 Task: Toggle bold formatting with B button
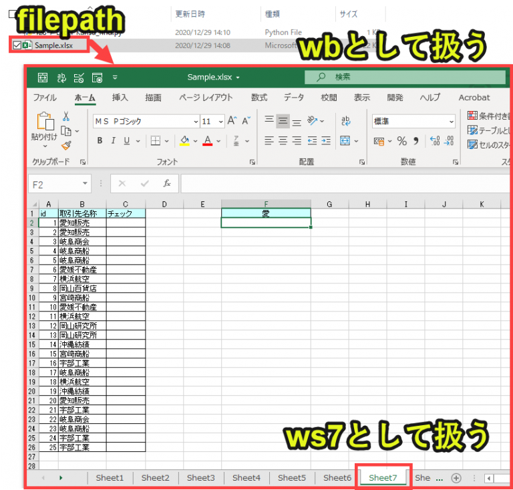(x=100, y=141)
